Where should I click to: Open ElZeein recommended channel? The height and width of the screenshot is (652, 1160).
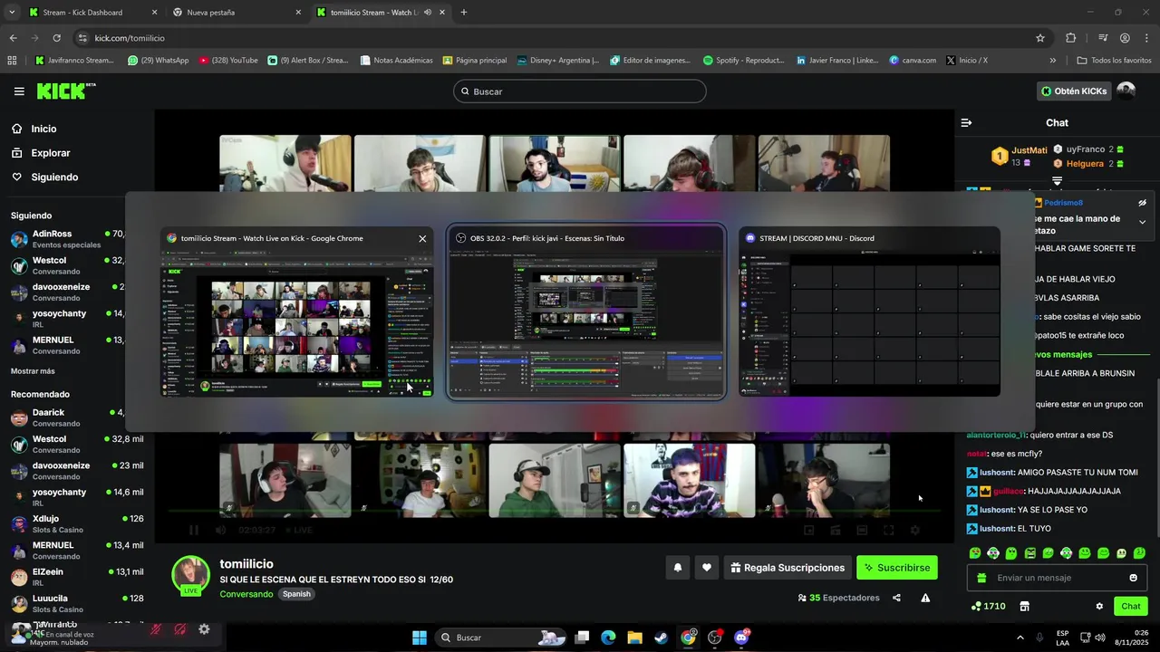pos(77,577)
